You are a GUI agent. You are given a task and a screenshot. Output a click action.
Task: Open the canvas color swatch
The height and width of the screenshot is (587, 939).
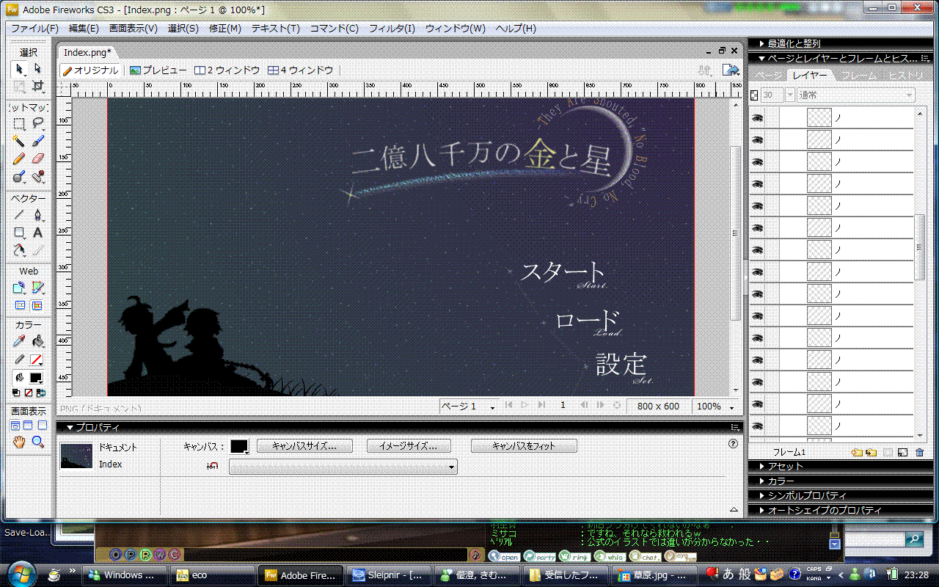tap(239, 446)
